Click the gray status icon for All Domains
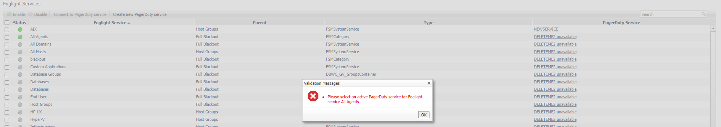This screenshot has width=721, height=127. tap(20, 45)
